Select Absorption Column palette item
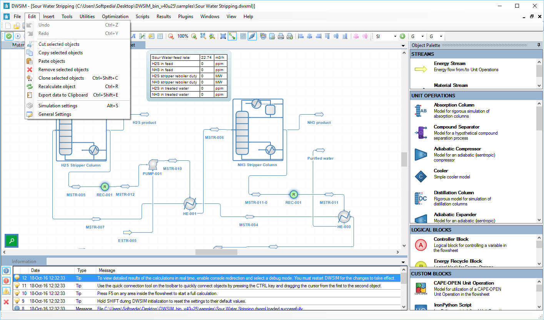544x320 pixels. tap(473, 110)
